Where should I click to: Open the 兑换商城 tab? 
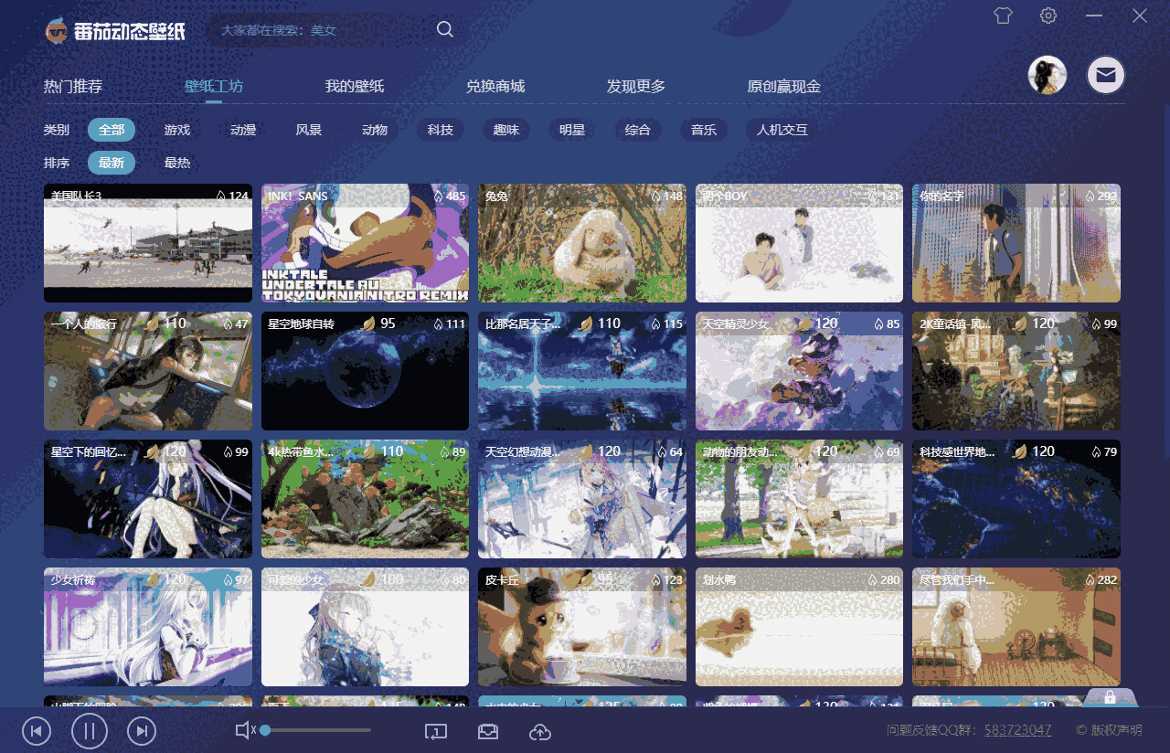pos(495,86)
